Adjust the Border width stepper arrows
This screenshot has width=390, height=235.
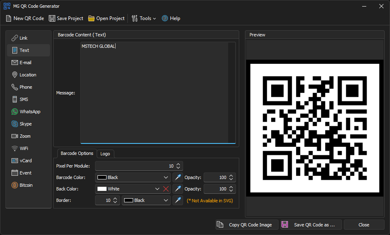tap(115, 200)
